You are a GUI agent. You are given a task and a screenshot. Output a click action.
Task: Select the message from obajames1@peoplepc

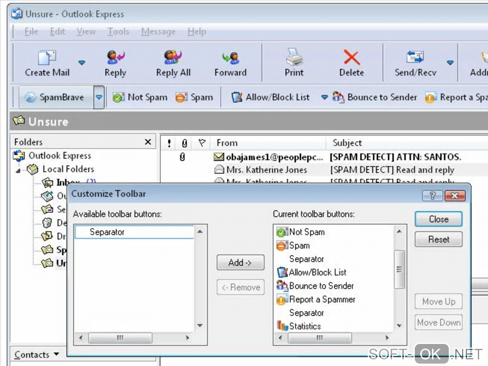coord(324,157)
